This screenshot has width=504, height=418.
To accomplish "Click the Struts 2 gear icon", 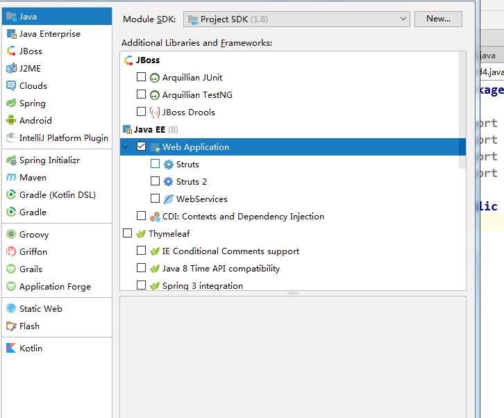I will pos(169,182).
